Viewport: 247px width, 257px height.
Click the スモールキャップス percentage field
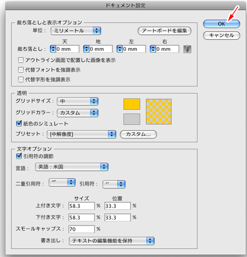coord(82,229)
